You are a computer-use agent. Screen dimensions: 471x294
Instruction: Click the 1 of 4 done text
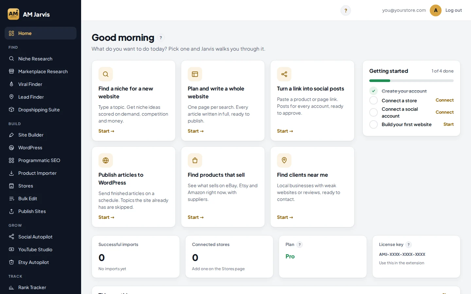point(443,71)
